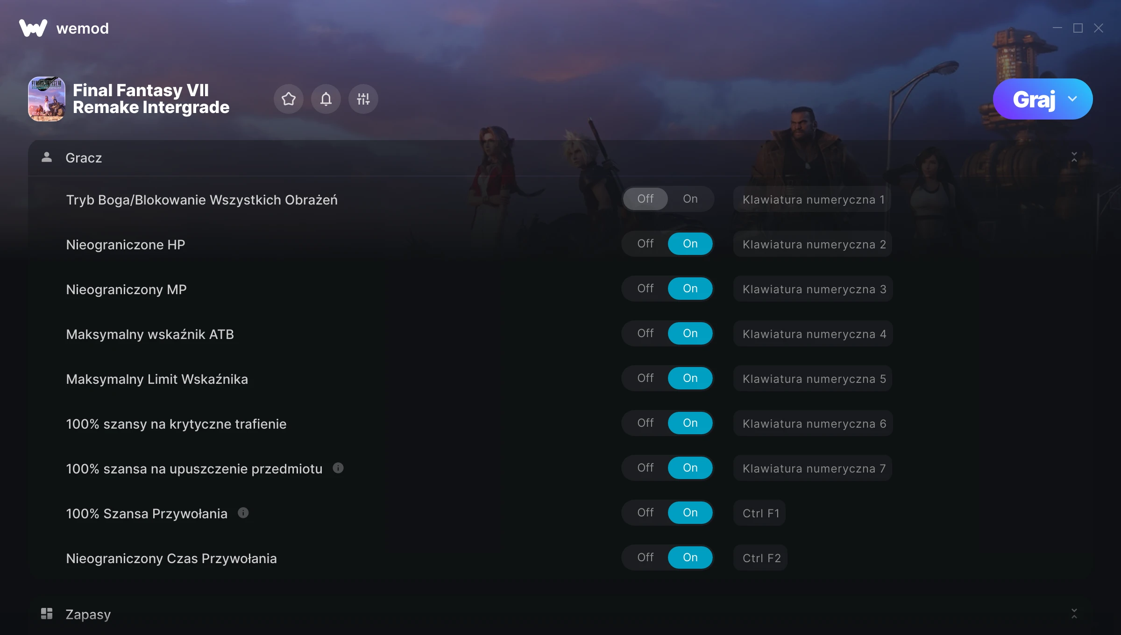Collapse the Gracz section
The width and height of the screenshot is (1121, 635).
click(x=1074, y=157)
